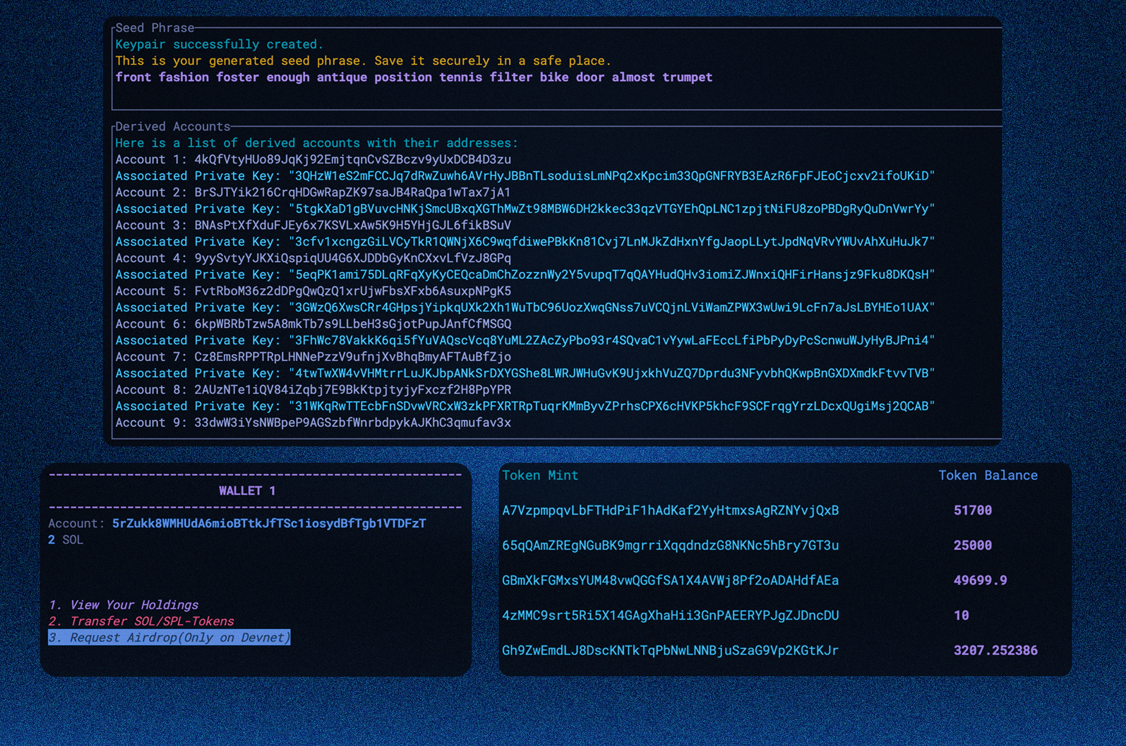Click Account 2's associated private key string
The height and width of the screenshot is (746, 1126).
pos(611,209)
